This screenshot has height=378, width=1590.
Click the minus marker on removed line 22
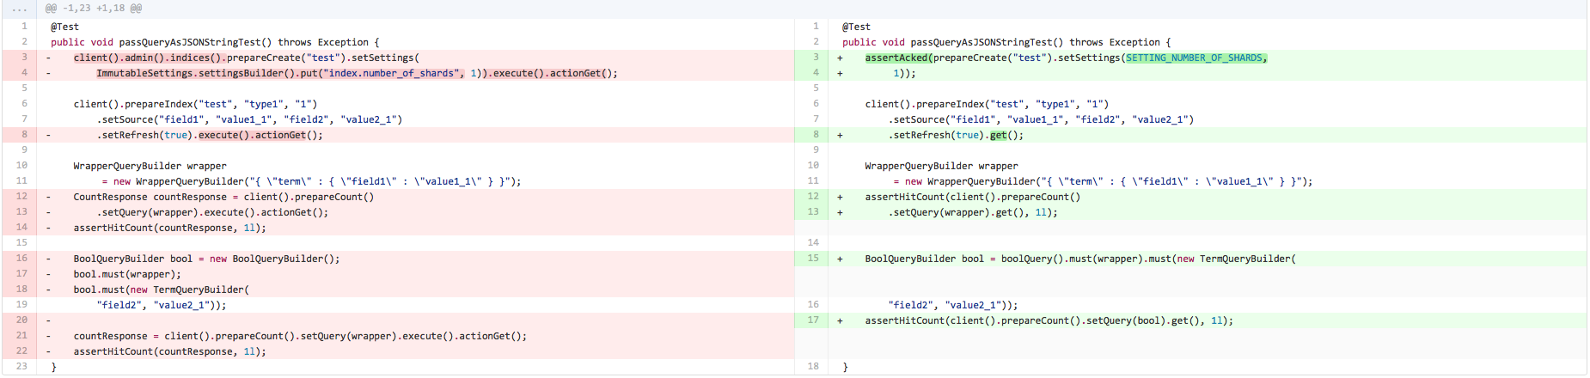coord(48,351)
